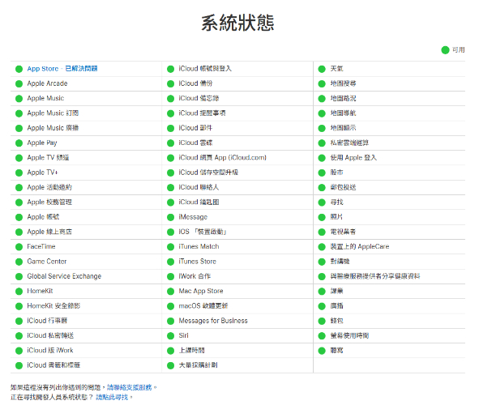The image size is (479, 405).
Task: Click the green 可用 legend dot
Action: [445, 49]
